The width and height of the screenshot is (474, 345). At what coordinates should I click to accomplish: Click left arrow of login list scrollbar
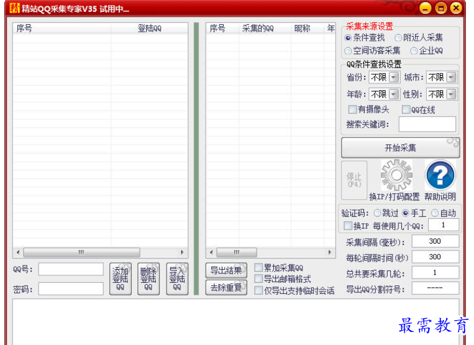pyautogui.click(x=18, y=252)
